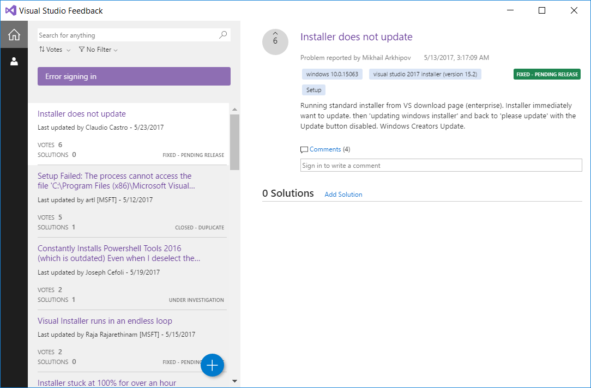Click the Sign in to write a comment field
This screenshot has height=388, width=591.
point(441,165)
